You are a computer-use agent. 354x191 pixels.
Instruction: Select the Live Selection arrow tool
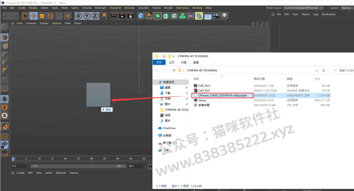[25, 16]
